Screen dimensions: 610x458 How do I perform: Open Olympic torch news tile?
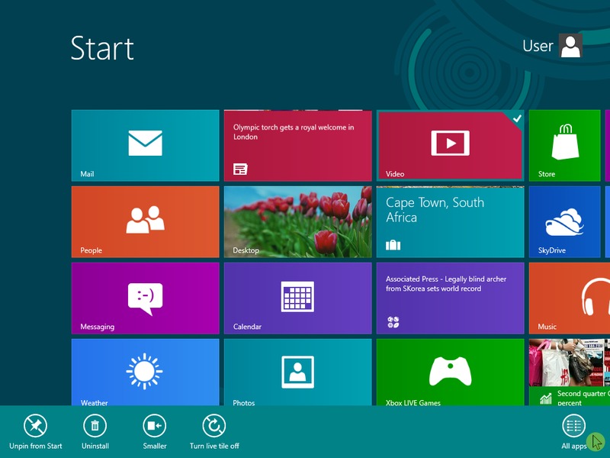[x=297, y=145]
